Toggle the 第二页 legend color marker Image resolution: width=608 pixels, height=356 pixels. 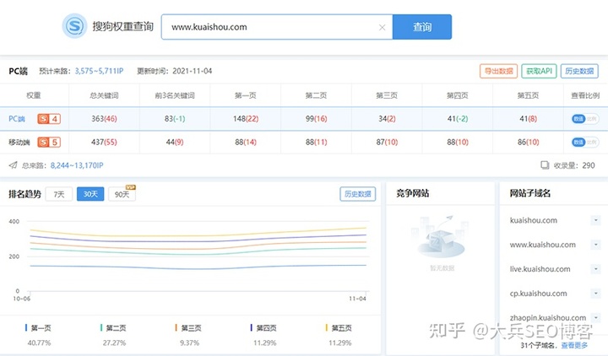tap(101, 327)
